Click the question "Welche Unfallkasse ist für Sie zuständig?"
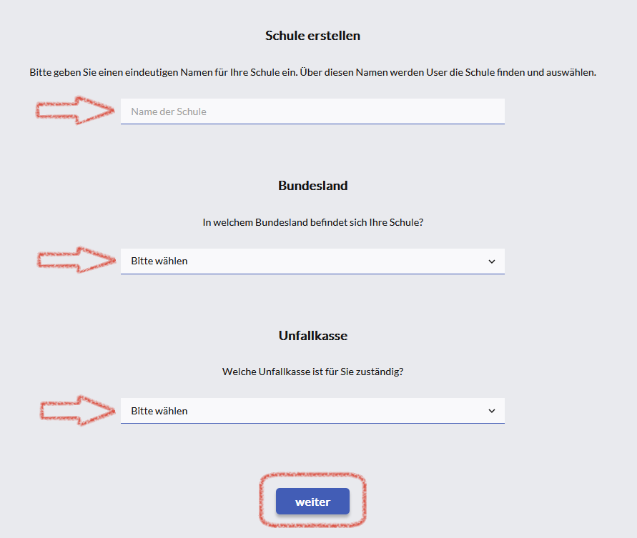 point(312,372)
